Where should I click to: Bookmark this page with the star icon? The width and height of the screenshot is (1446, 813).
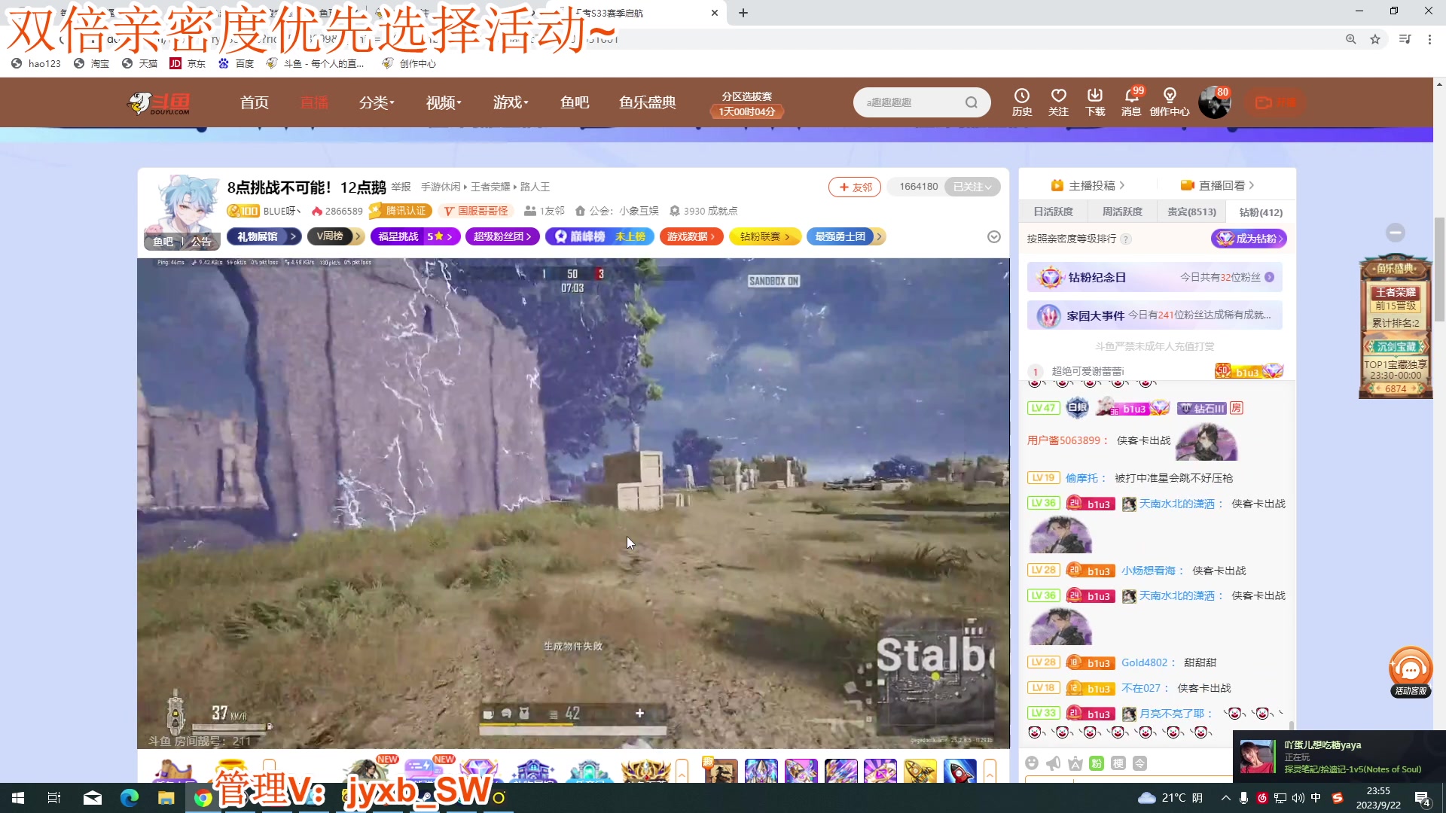1375,39
